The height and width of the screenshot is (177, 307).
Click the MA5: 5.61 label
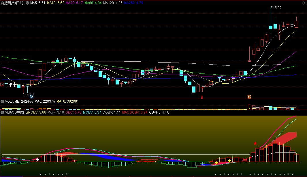(37, 3)
